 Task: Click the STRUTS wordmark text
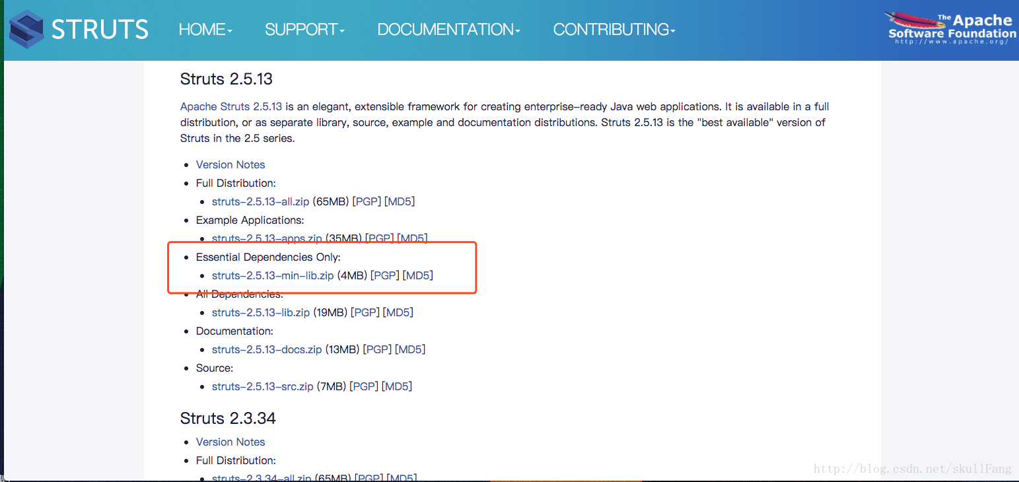(100, 30)
